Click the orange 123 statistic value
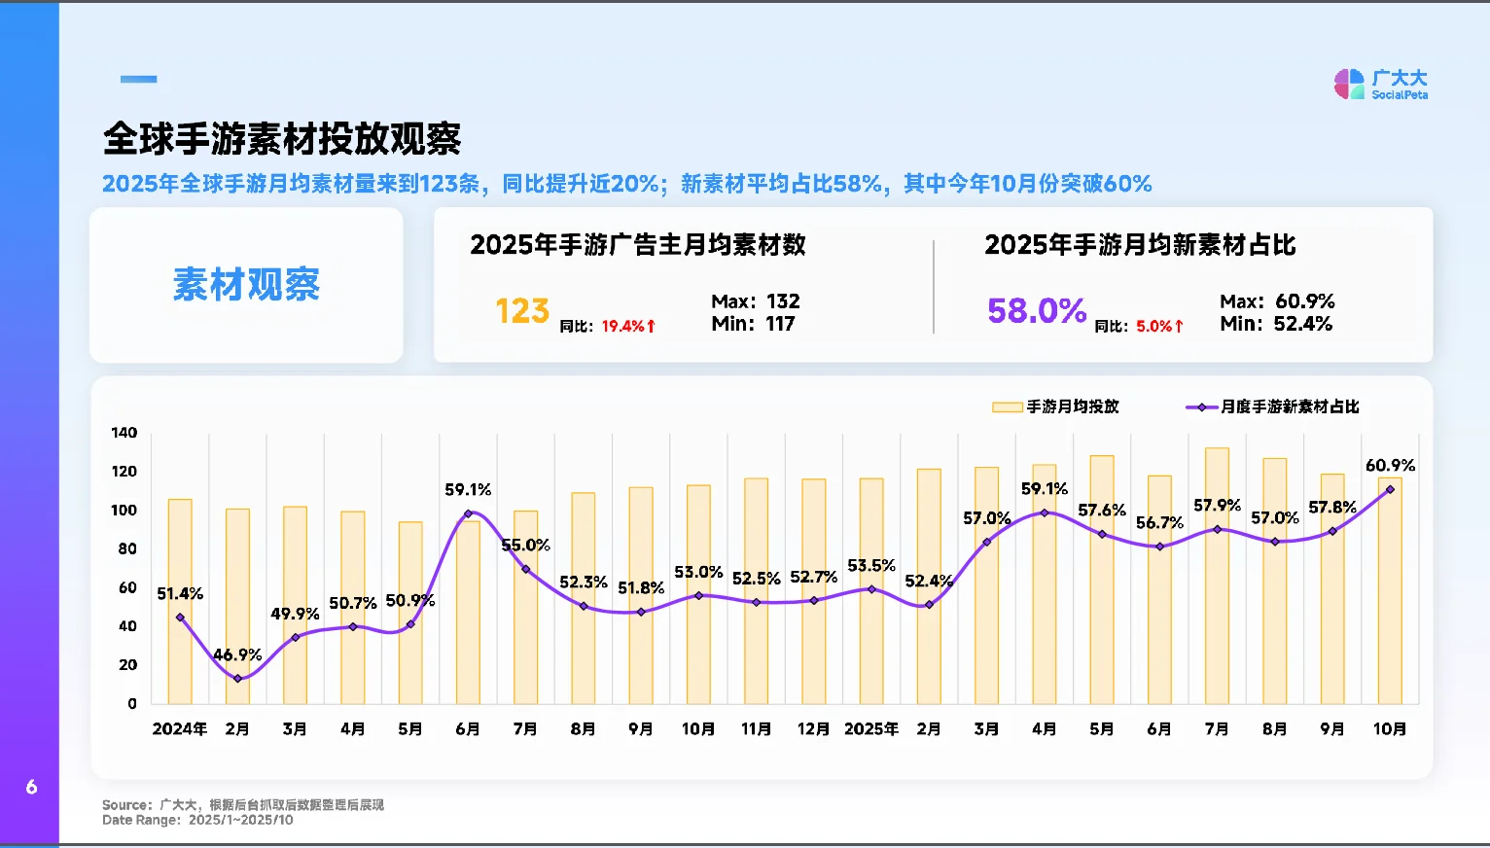The width and height of the screenshot is (1490, 848). (522, 311)
